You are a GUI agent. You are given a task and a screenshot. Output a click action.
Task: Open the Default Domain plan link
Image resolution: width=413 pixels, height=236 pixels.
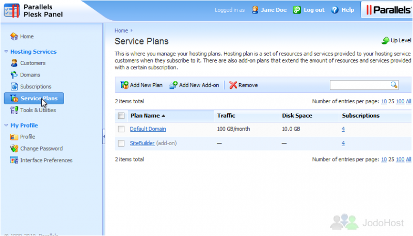148,129
